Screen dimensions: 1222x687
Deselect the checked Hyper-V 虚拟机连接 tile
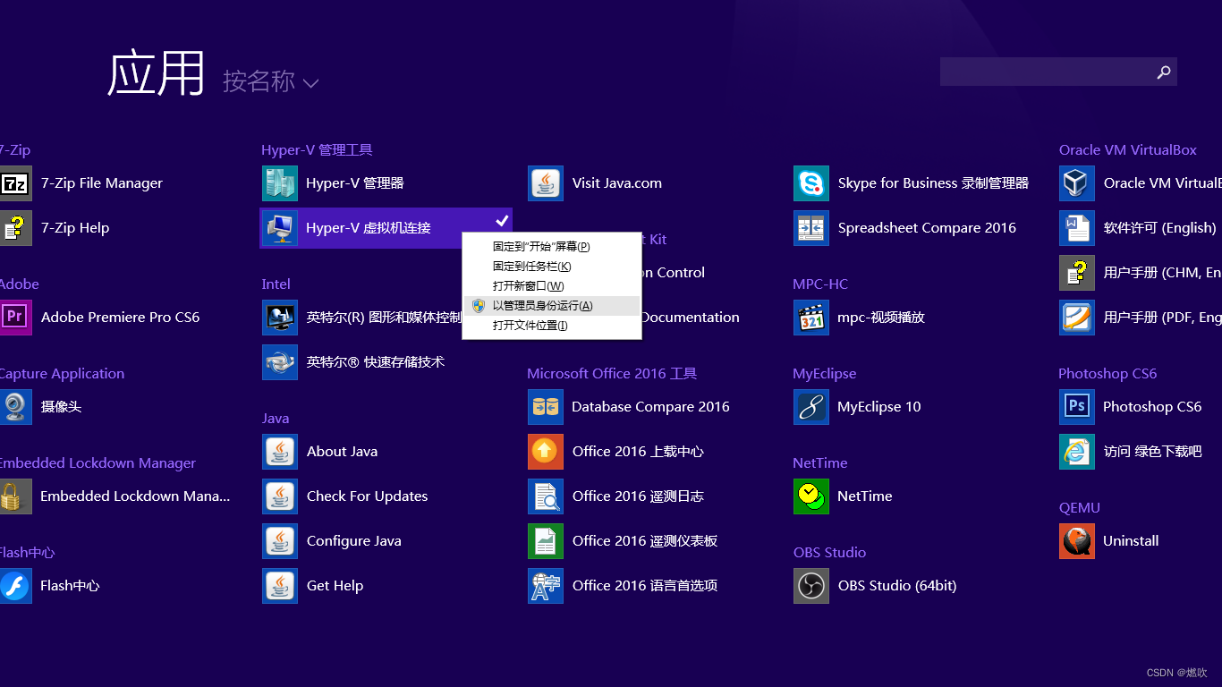coord(386,228)
